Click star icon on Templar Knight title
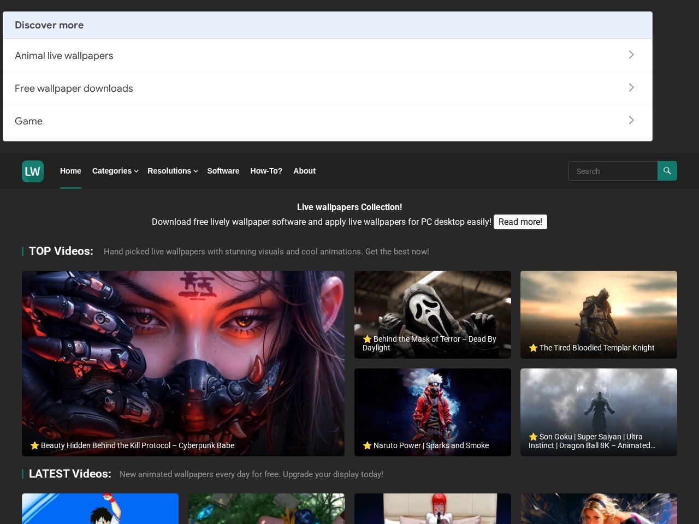The image size is (699, 524). (533, 348)
